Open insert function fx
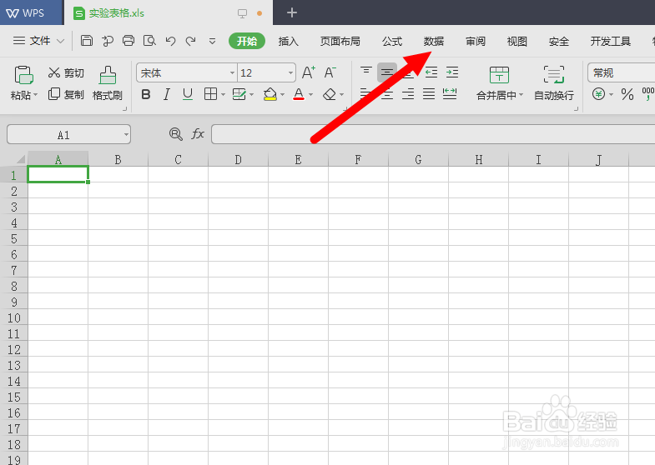Image resolution: width=655 pixels, height=465 pixels. 198,134
